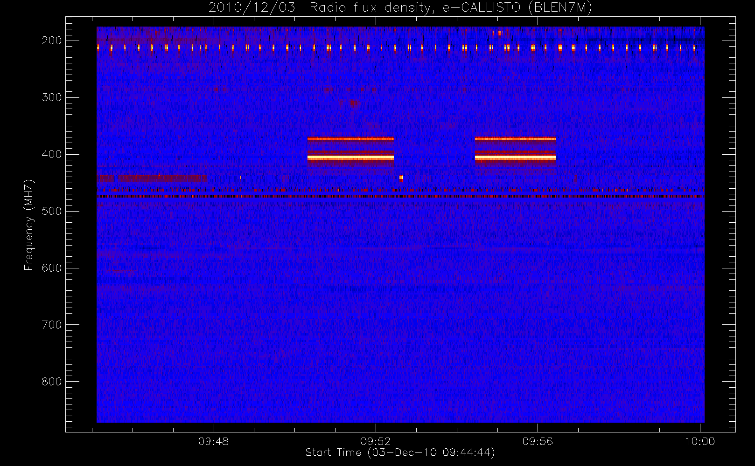755x466 pixels.
Task: Click the frequency tick label '400'
Action: point(51,154)
